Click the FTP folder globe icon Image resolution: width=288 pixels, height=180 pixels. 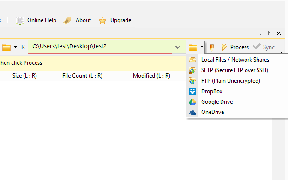coord(192,81)
